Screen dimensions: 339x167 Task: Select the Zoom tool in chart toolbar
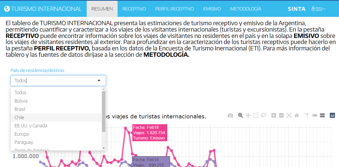pos(240,115)
